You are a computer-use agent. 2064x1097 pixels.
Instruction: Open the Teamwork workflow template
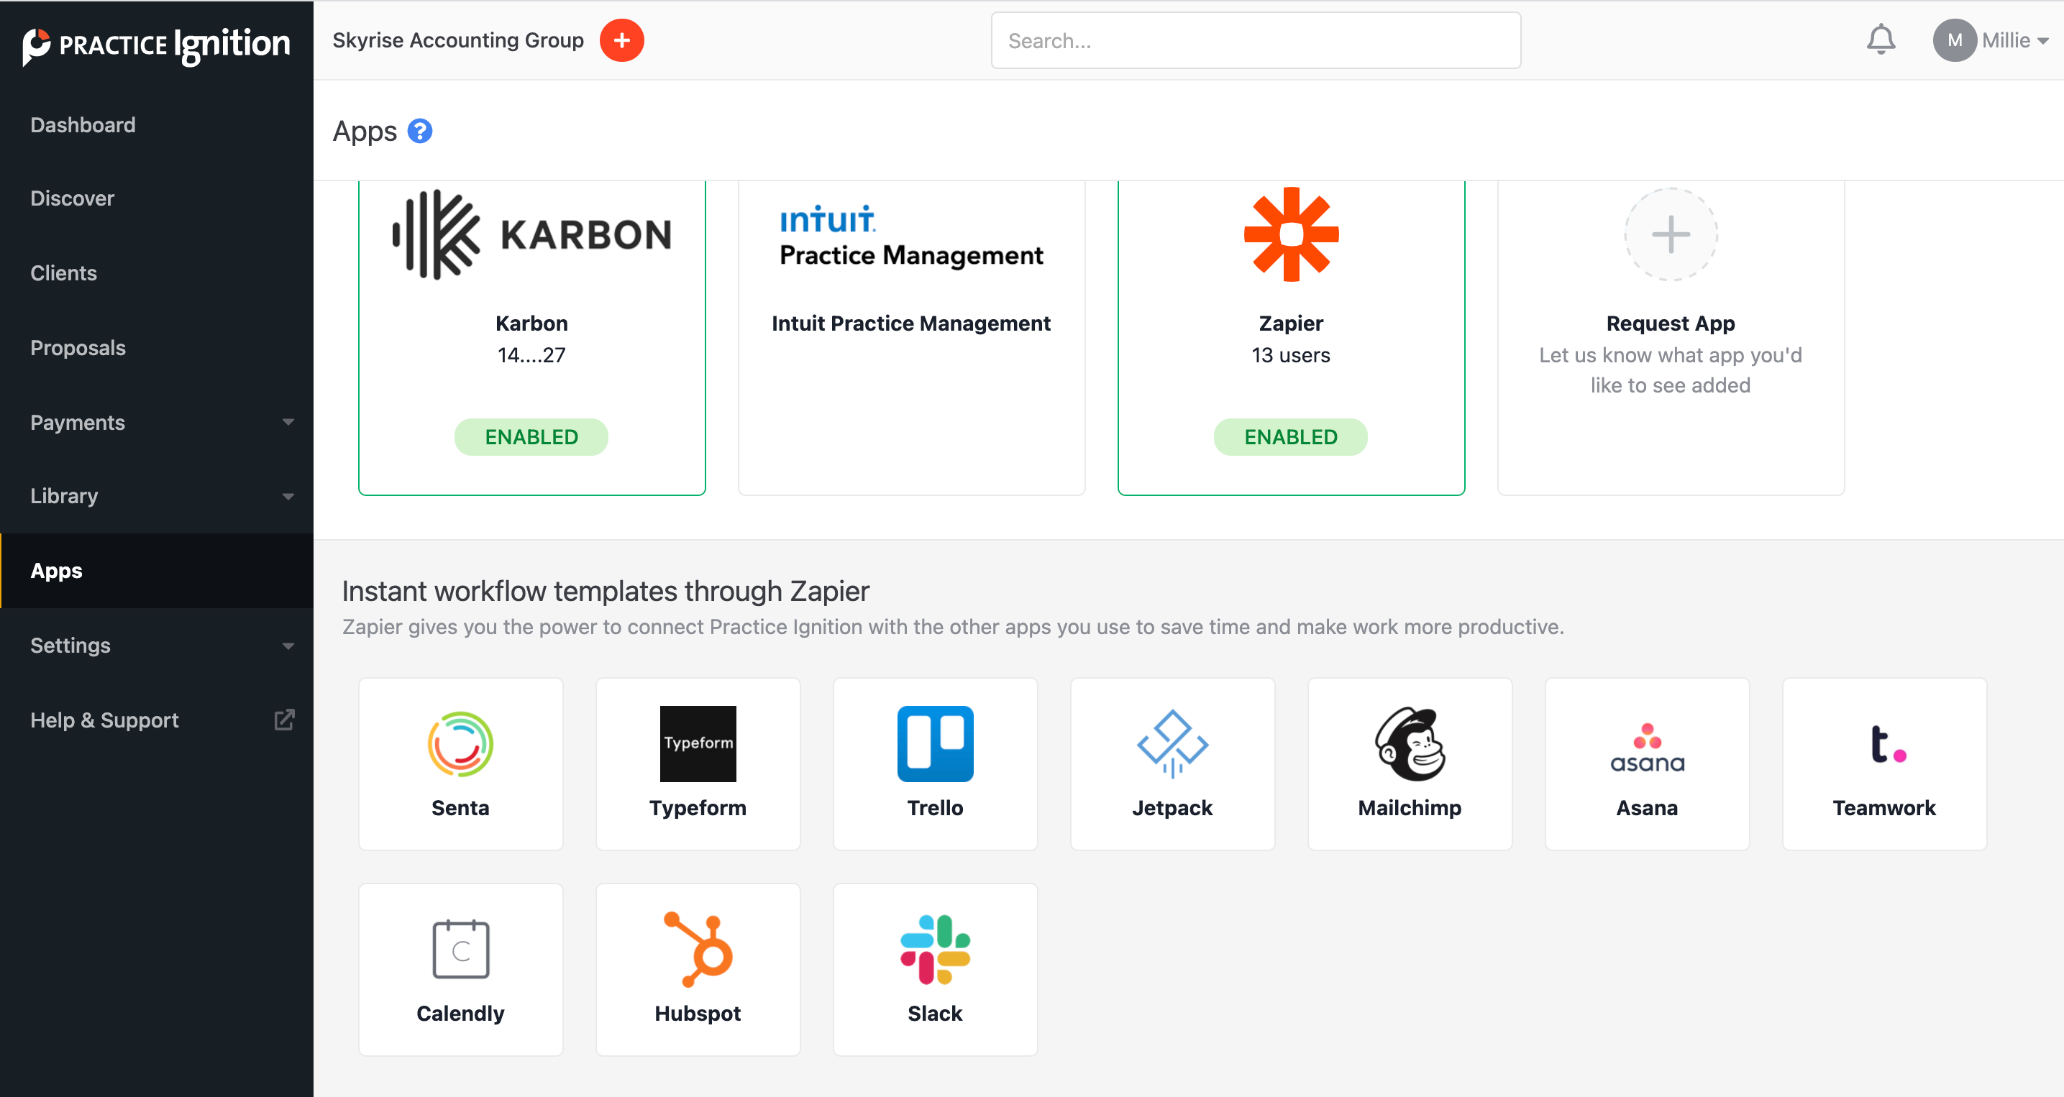[x=1883, y=764]
